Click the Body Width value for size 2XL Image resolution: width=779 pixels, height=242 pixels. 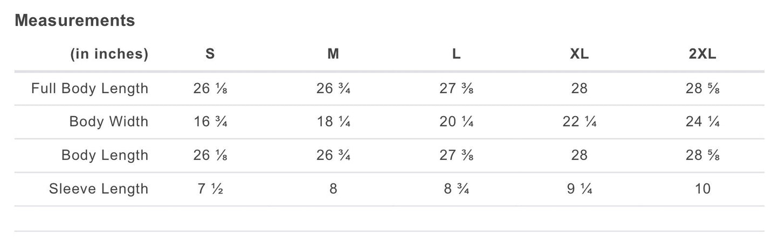702,122
